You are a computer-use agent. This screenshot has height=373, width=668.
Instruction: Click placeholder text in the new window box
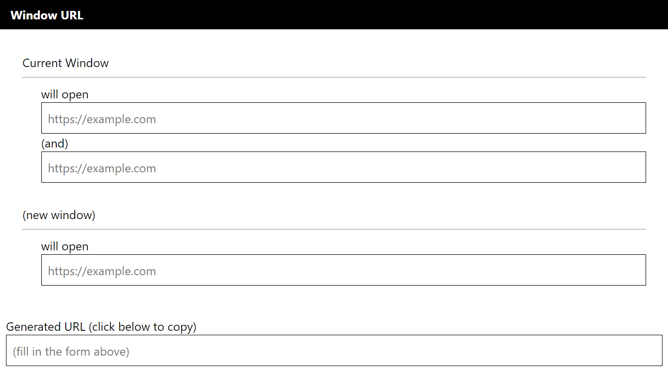point(102,271)
